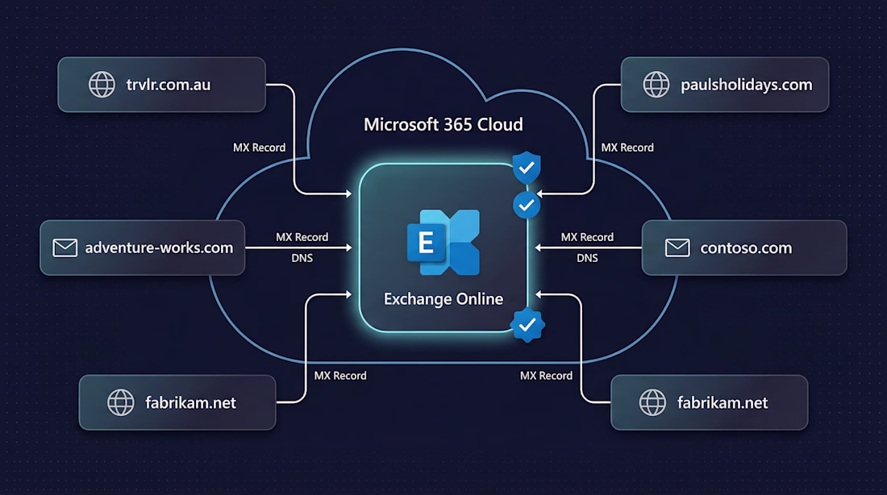Select the fabrikam.net text in the left card

tap(190, 403)
